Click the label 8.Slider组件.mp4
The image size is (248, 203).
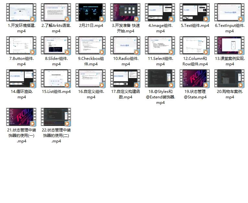point(56,61)
